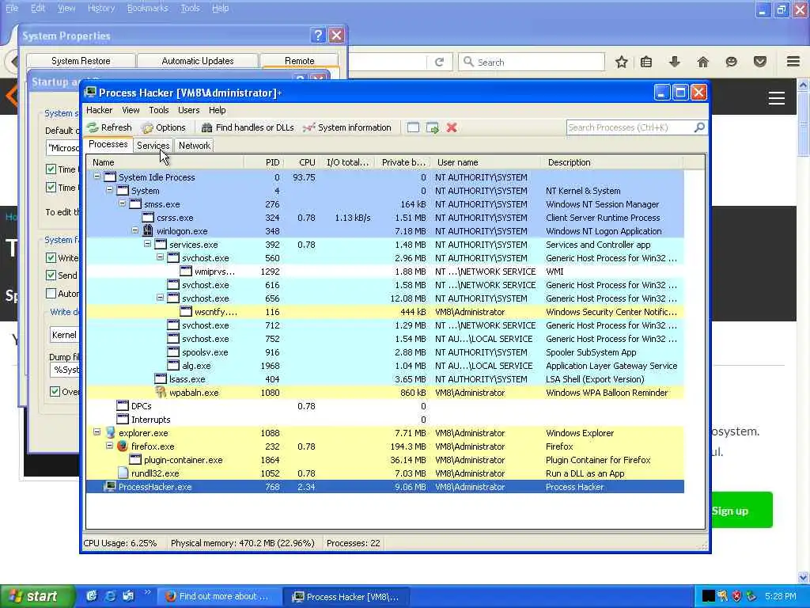
Task: Sort by User name column header
Action: (x=486, y=162)
